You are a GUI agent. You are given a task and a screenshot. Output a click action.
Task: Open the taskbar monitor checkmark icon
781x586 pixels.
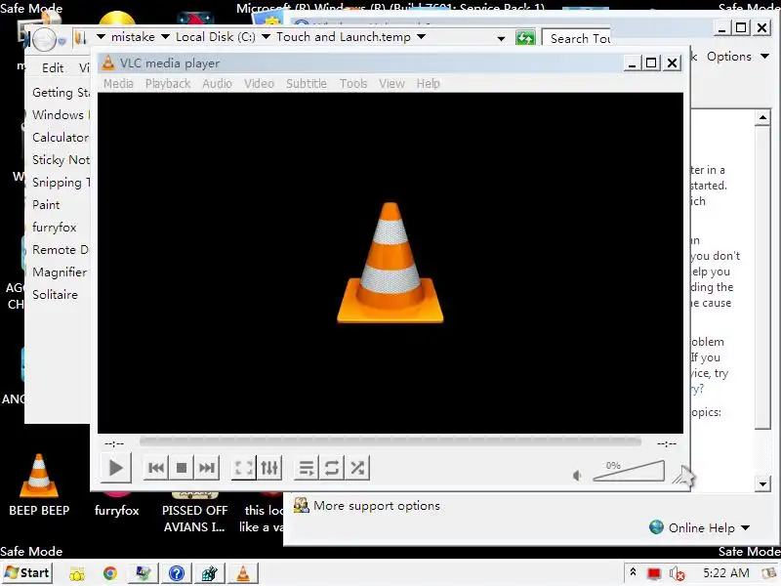(x=143, y=573)
